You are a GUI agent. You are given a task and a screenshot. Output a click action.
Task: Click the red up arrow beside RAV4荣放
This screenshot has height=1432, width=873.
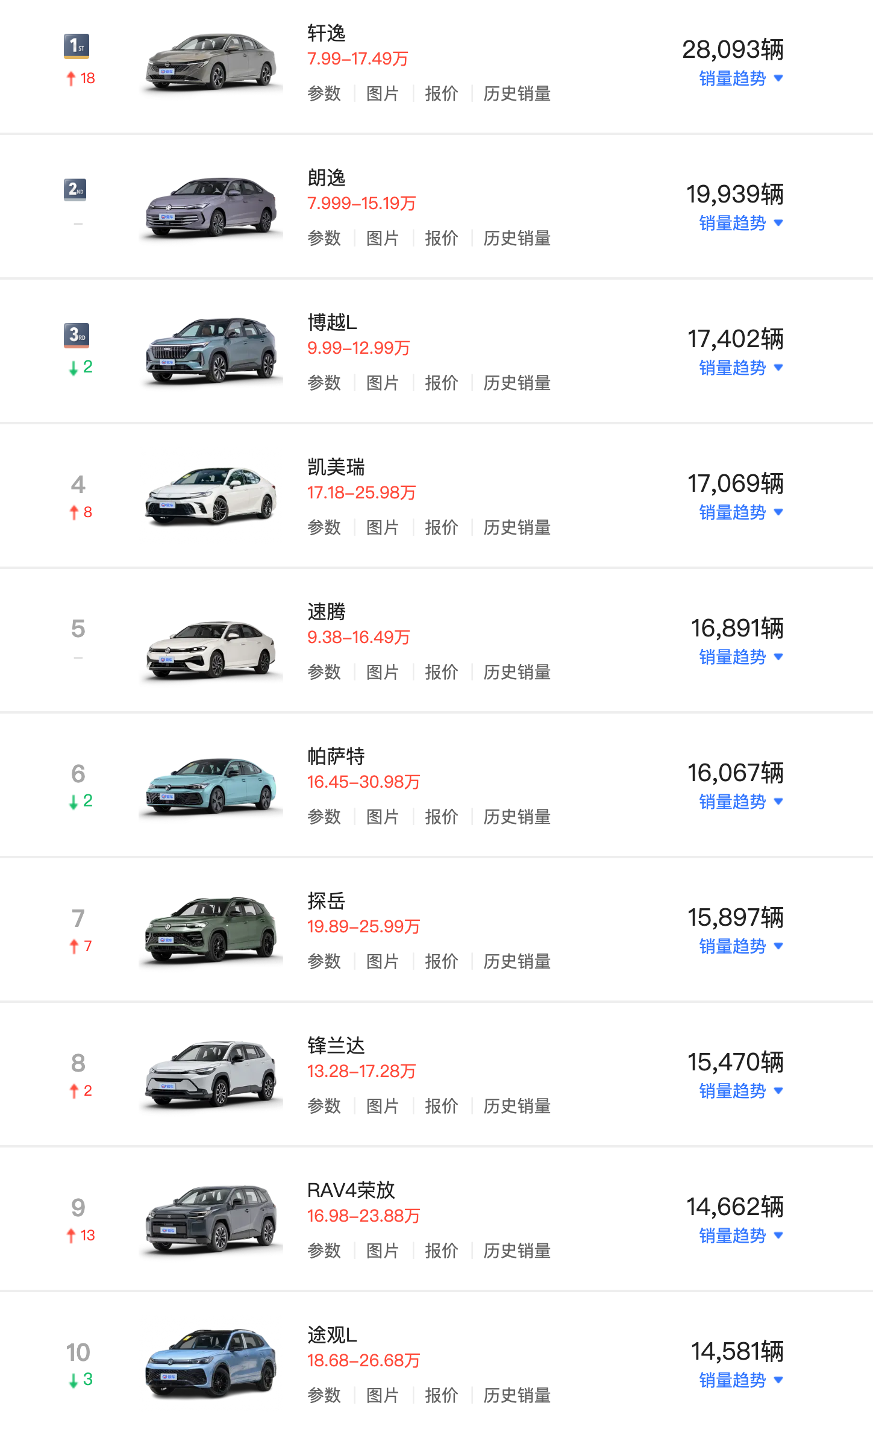click(x=71, y=1236)
